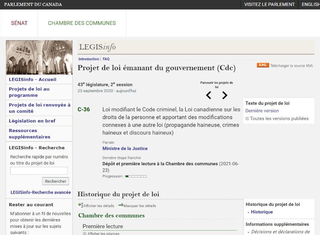The width and height of the screenshot is (320, 235).
Task: Click the orange XML badge icon
Action: (x=263, y=65)
